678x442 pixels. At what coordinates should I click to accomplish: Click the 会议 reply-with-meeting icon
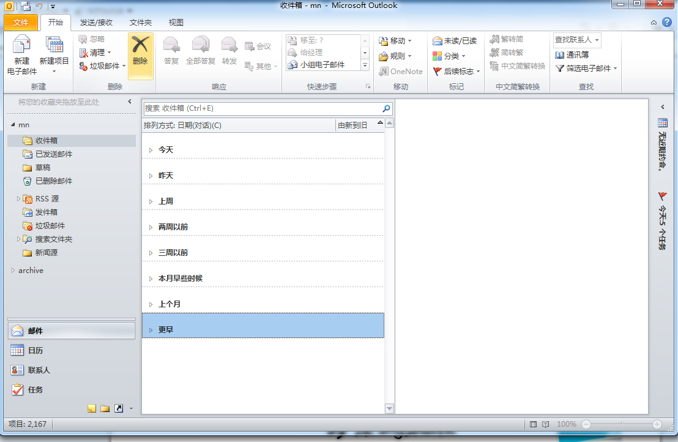coord(258,46)
